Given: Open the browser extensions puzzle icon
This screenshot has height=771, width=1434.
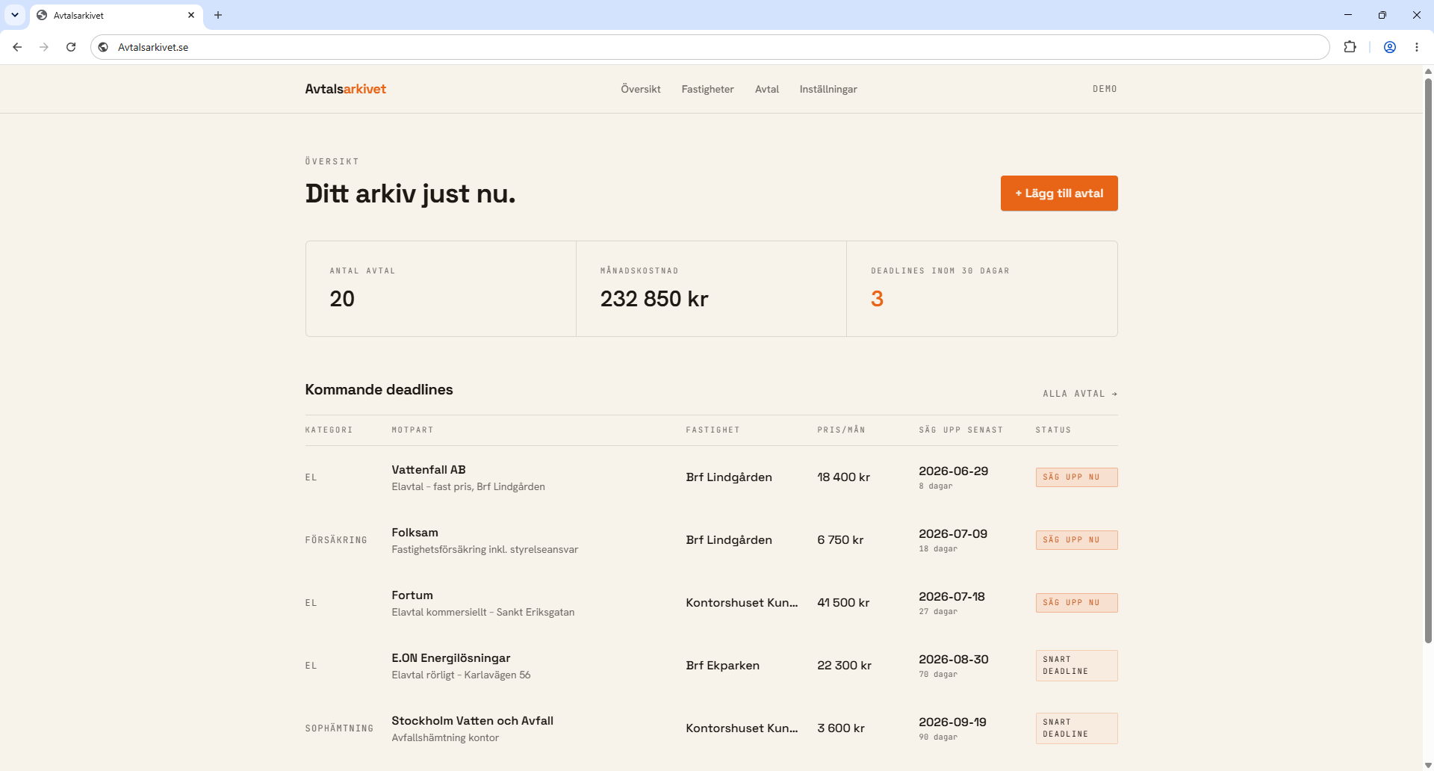Looking at the screenshot, I should point(1350,47).
